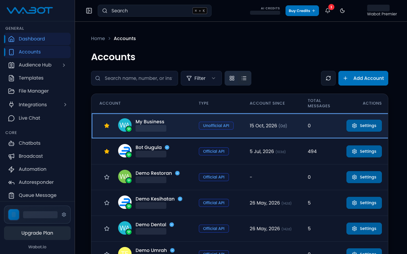The height and width of the screenshot is (254, 407).
Task: Click '15 Oct, 2026' date
Action: (x=263, y=126)
